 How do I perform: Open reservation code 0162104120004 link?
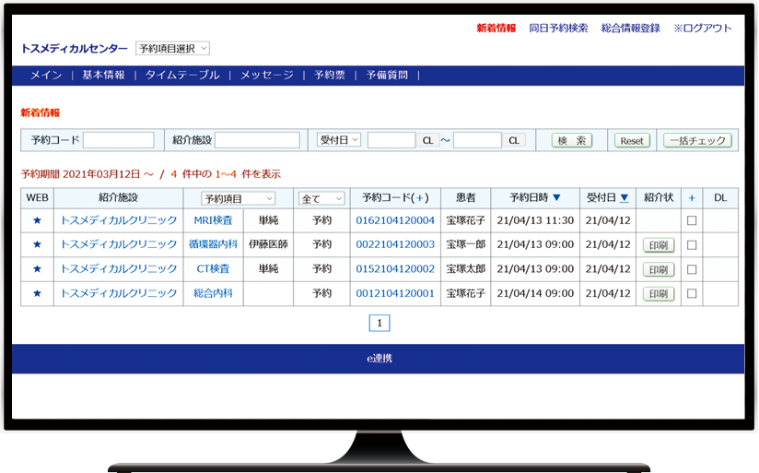395,220
